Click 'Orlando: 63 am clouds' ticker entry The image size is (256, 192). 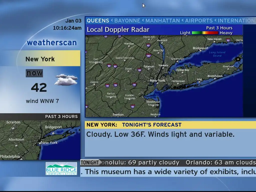221,162
